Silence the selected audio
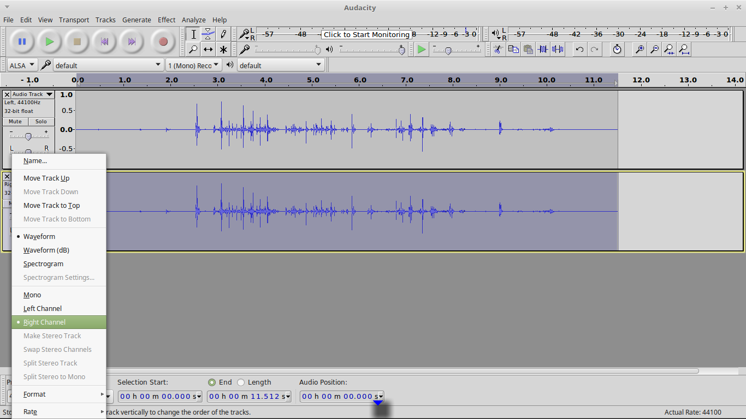Viewport: 746px width, 419px height. coord(558,50)
